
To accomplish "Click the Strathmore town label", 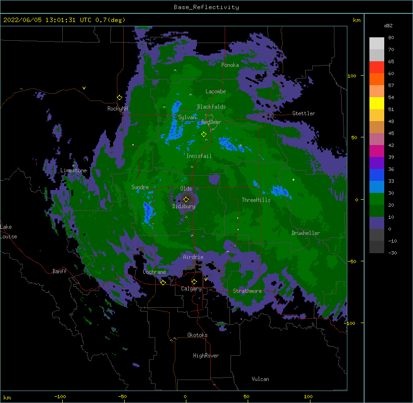I will 247,291.
